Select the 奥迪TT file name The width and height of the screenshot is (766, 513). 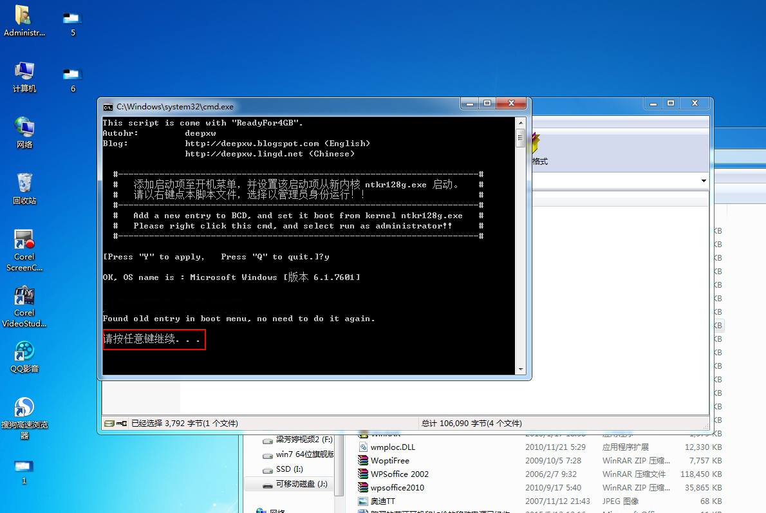click(383, 501)
